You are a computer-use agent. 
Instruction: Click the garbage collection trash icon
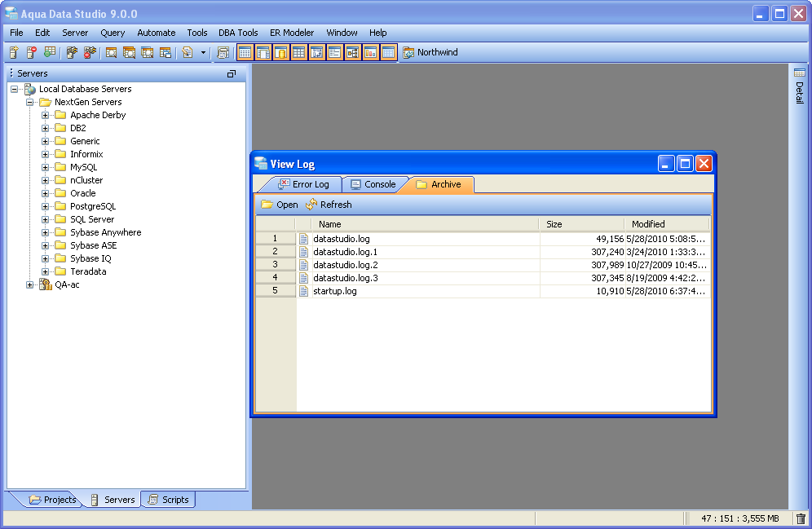pos(801,518)
